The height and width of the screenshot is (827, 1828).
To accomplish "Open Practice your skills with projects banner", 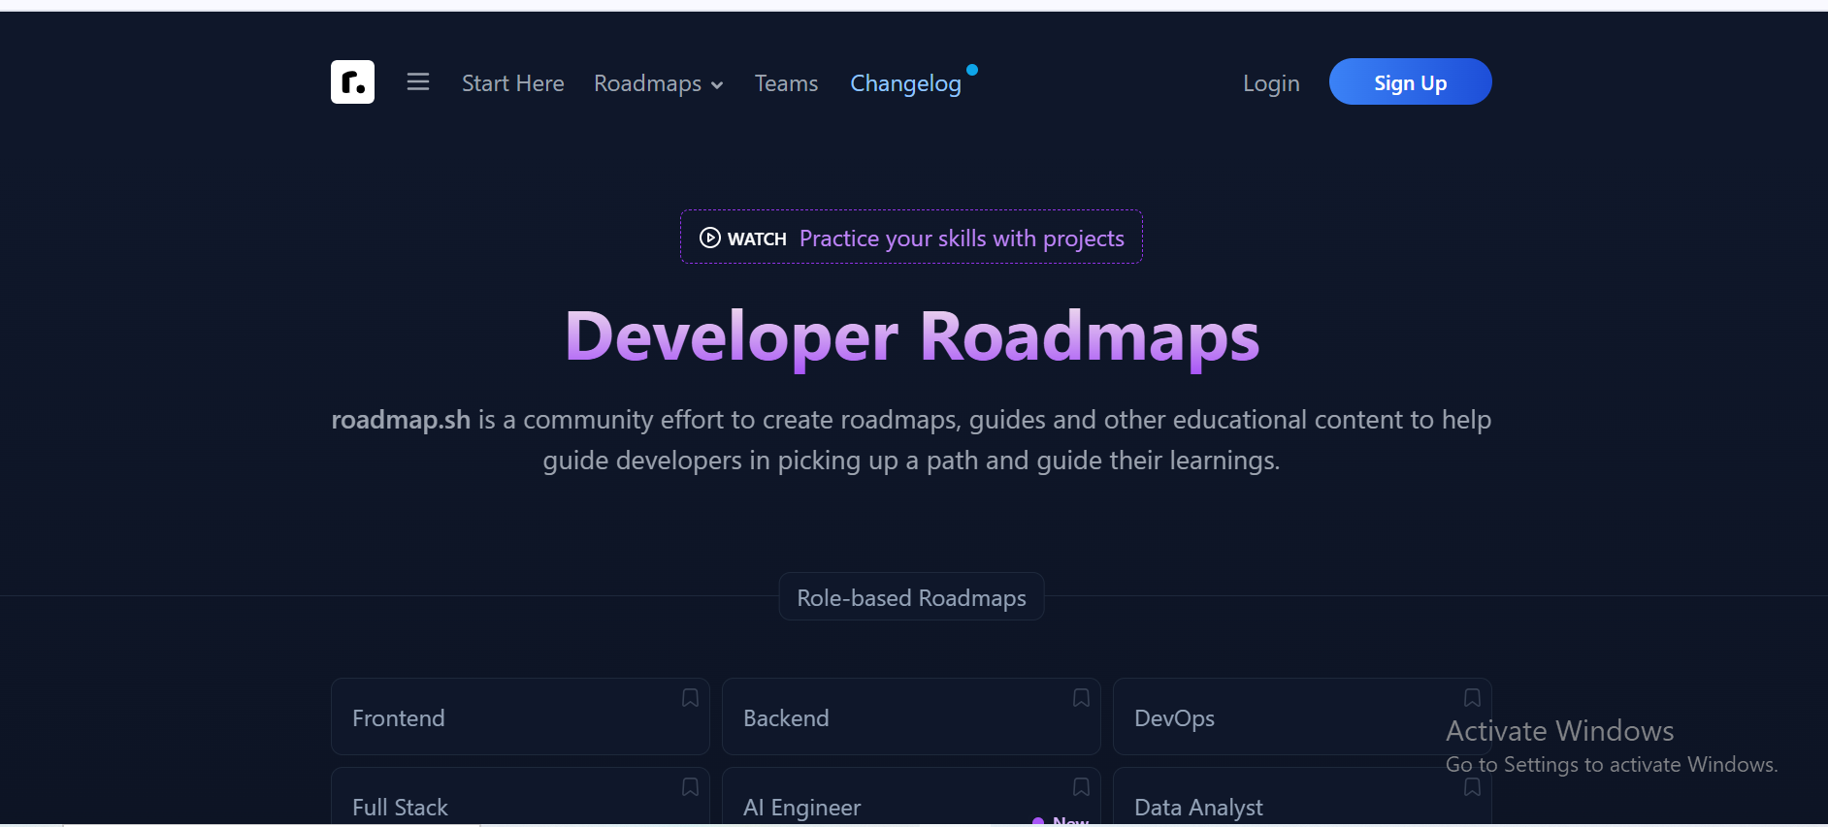I will point(911,238).
